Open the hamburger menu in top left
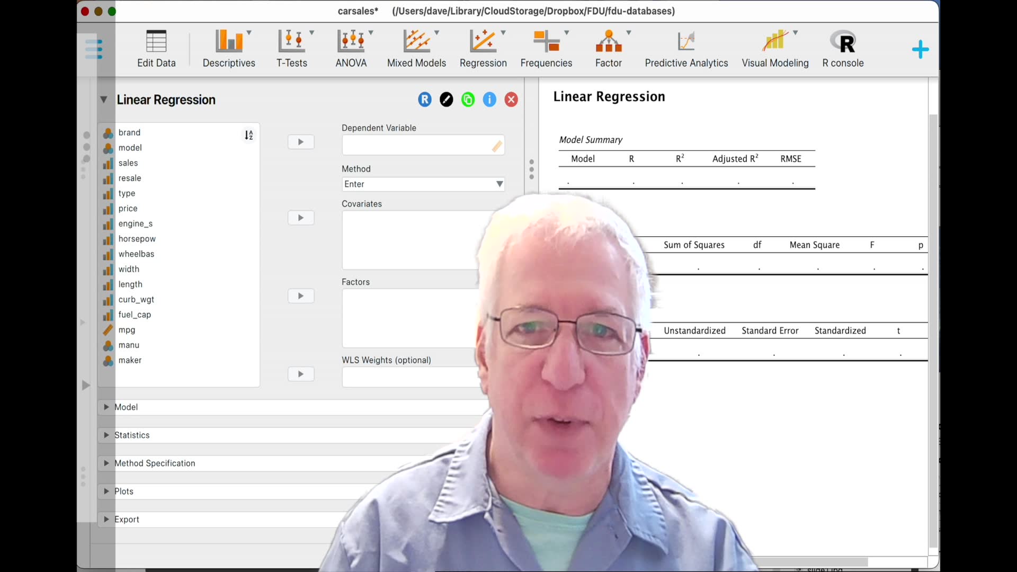Viewport: 1017px width, 572px height. [x=93, y=48]
